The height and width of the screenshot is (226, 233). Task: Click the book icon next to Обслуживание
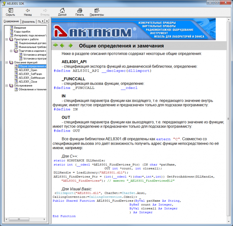(11, 85)
